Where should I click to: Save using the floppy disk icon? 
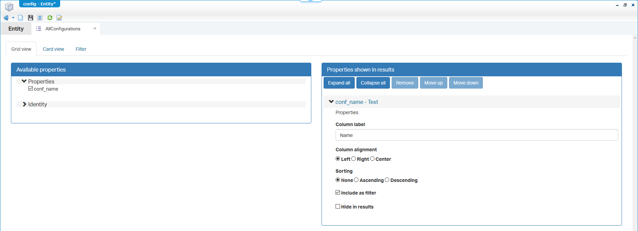(x=30, y=18)
